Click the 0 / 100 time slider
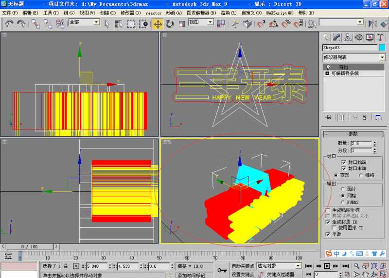The image size is (389, 278). (x=29, y=247)
